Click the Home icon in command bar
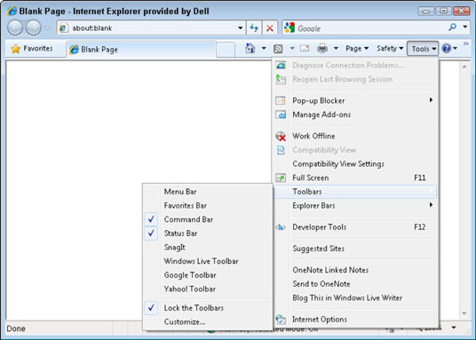The width and height of the screenshot is (476, 340). [250, 48]
